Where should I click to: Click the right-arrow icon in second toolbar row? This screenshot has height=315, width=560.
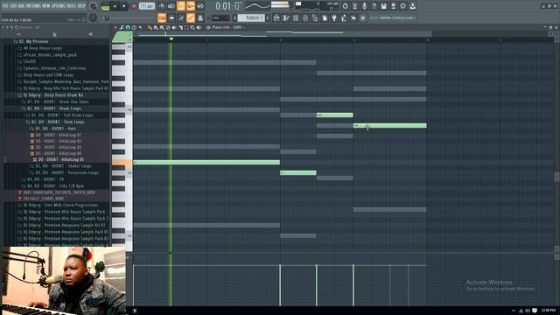tap(171, 17)
